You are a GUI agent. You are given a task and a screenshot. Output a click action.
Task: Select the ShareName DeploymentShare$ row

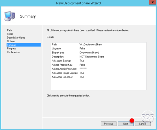(x=75, y=53)
